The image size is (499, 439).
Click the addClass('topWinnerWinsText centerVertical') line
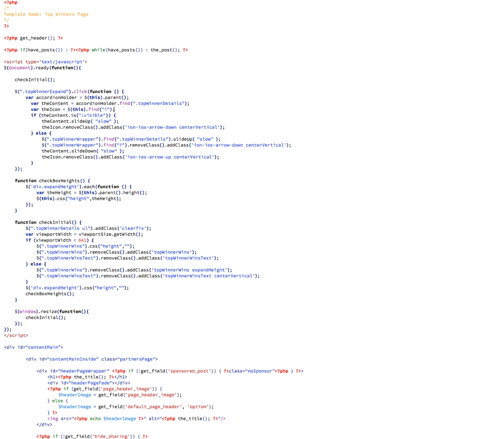[148, 276]
